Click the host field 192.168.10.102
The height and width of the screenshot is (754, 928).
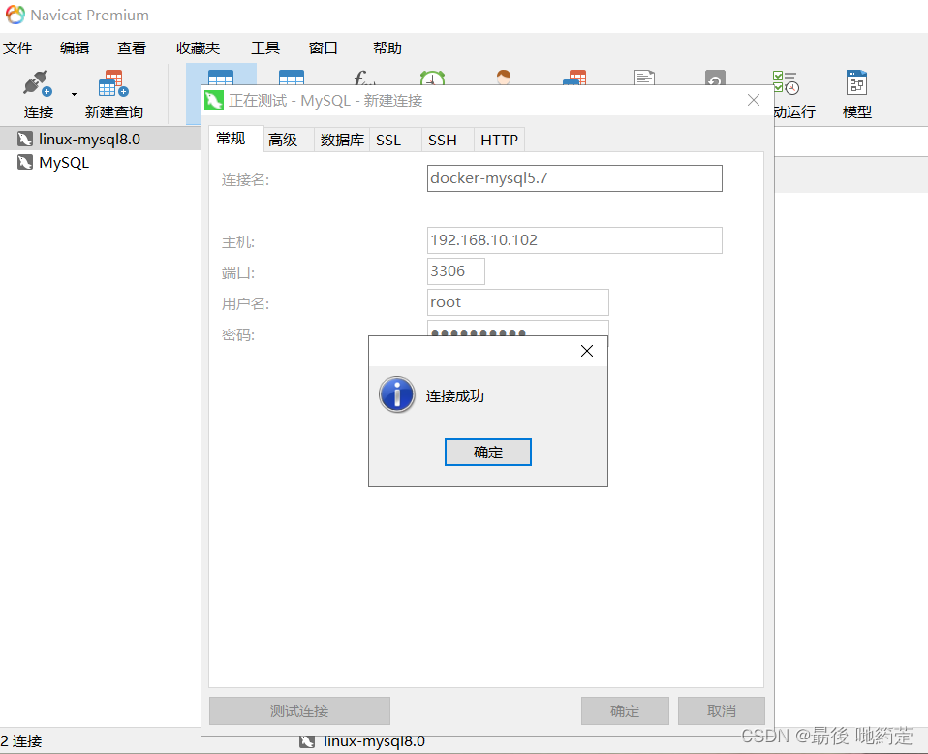pos(574,240)
